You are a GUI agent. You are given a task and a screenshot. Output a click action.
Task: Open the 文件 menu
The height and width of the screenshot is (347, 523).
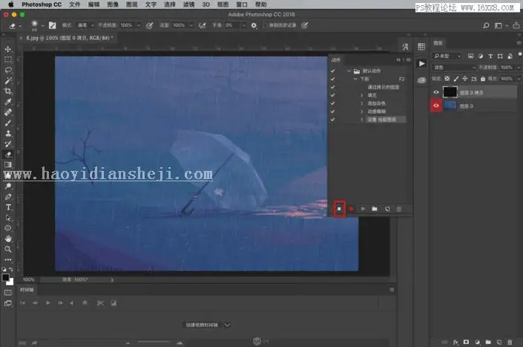click(x=75, y=4)
